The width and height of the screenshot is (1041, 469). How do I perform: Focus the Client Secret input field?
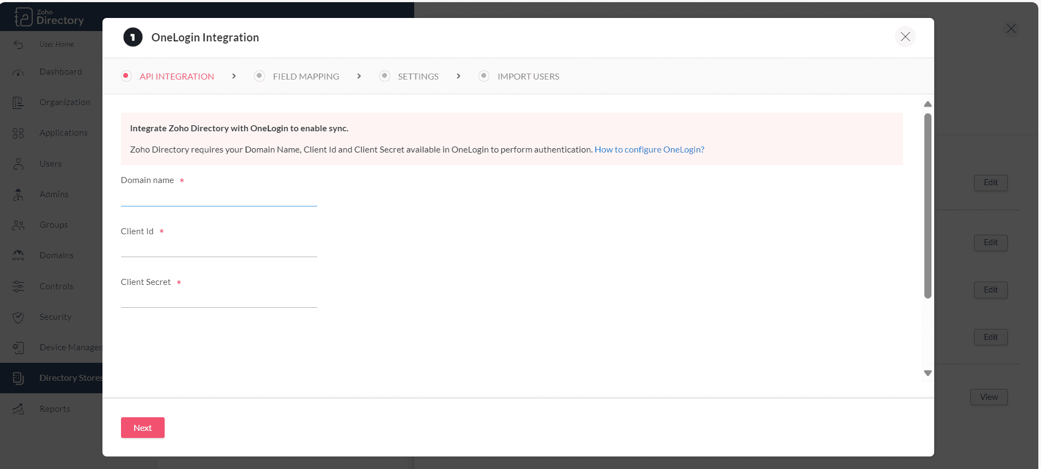point(219,299)
